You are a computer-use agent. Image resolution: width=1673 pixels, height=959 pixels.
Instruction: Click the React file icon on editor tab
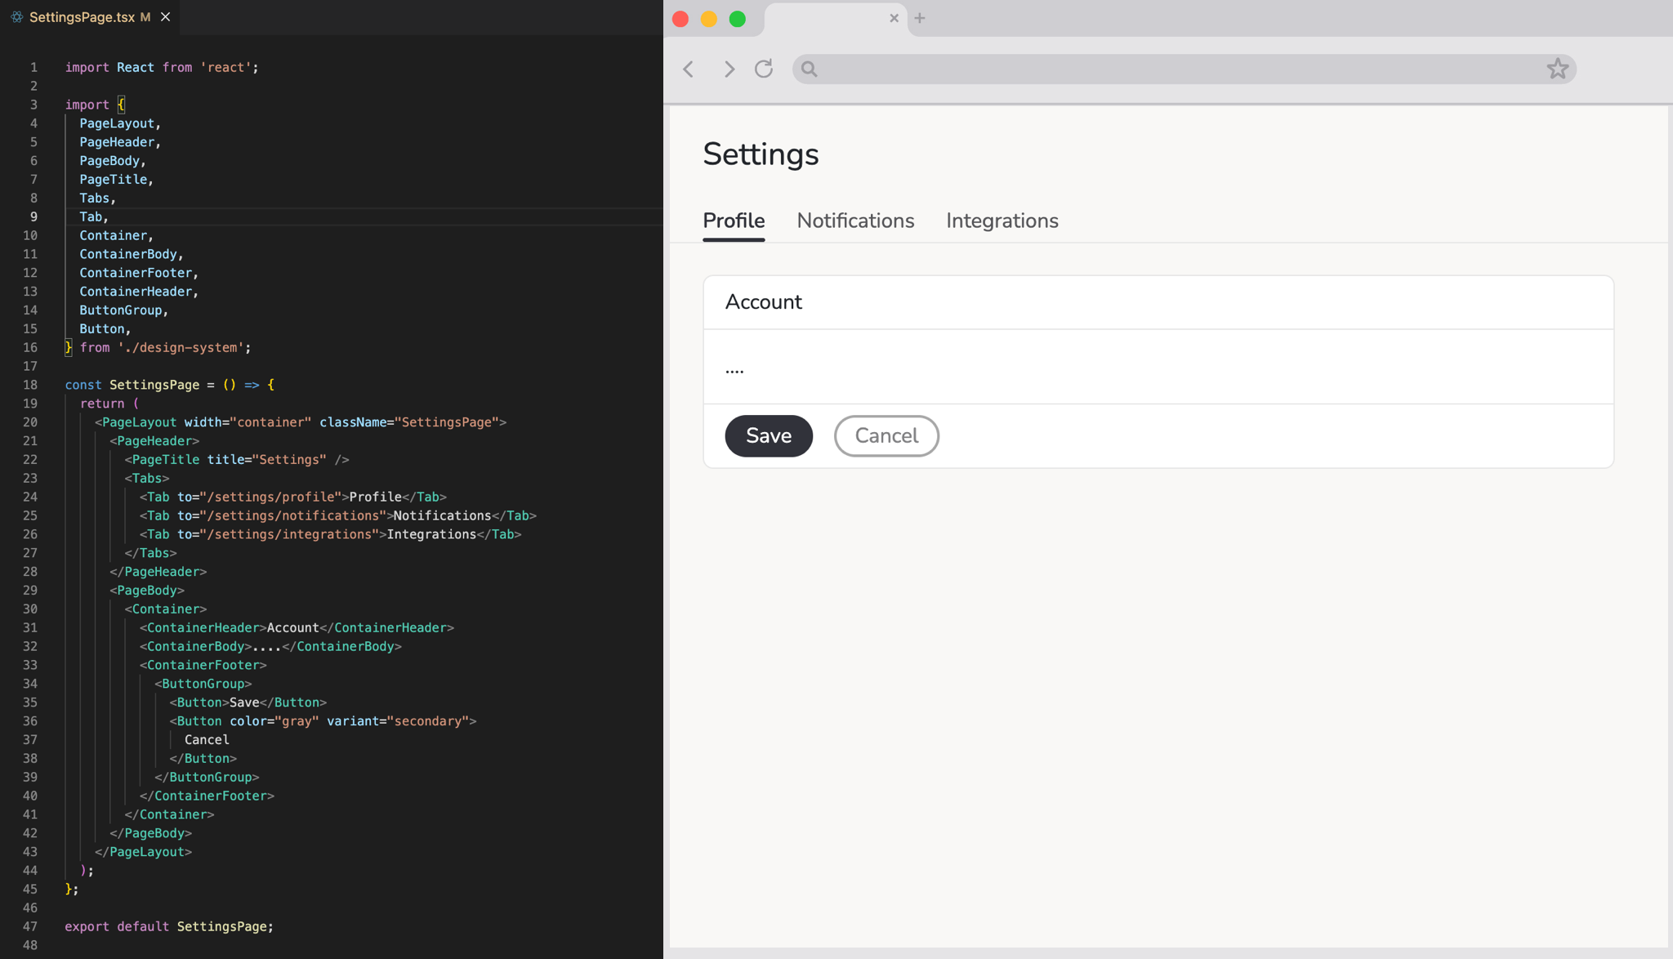16,17
